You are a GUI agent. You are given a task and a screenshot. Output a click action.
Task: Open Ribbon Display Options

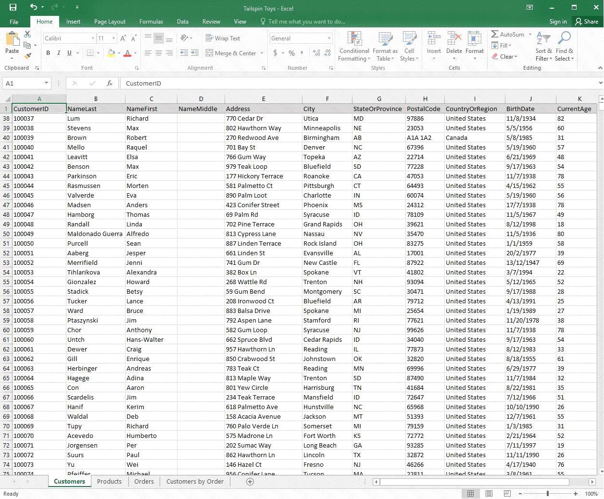[529, 7]
